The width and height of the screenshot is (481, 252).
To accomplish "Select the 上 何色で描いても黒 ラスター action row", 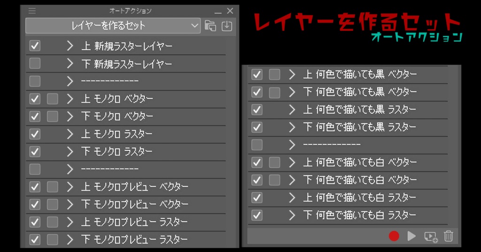I will (x=348, y=110).
